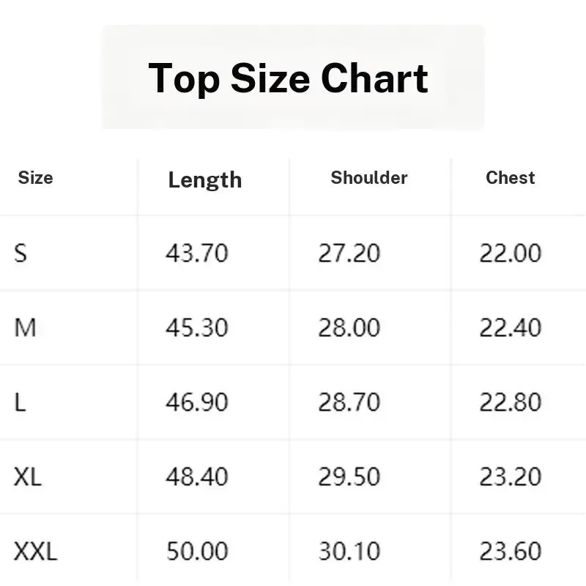Select length value 43.70
Screen dimensions: 586x586
pos(197,253)
